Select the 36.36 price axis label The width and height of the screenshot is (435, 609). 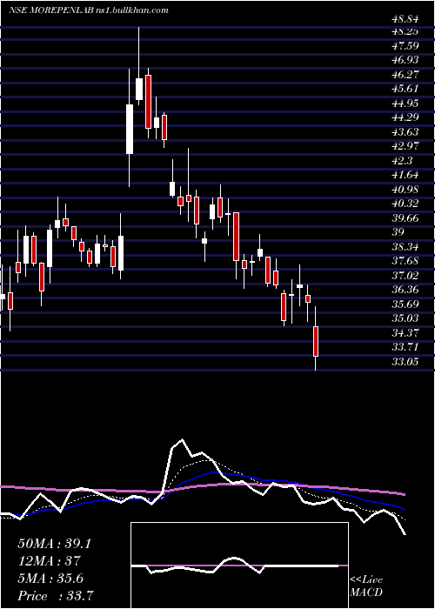(404, 290)
